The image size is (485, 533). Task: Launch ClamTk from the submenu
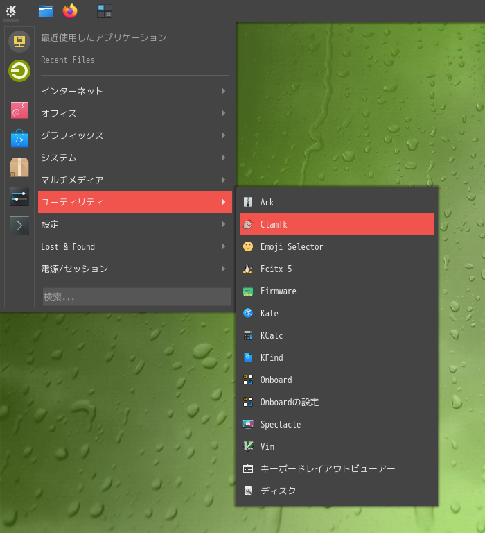[336, 224]
